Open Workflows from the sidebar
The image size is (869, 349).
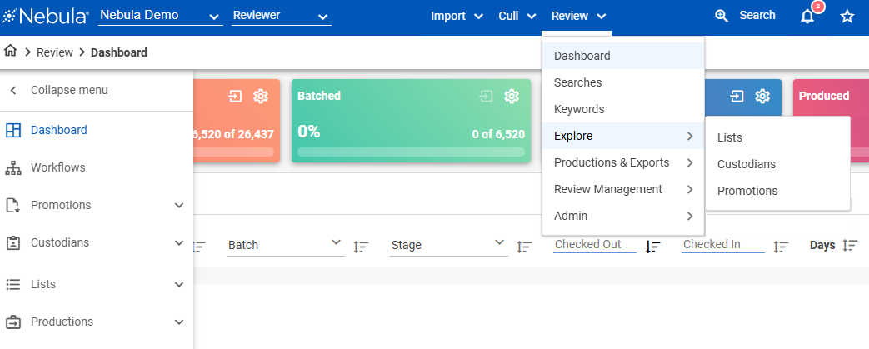pos(57,167)
